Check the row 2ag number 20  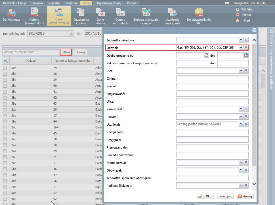point(5,109)
